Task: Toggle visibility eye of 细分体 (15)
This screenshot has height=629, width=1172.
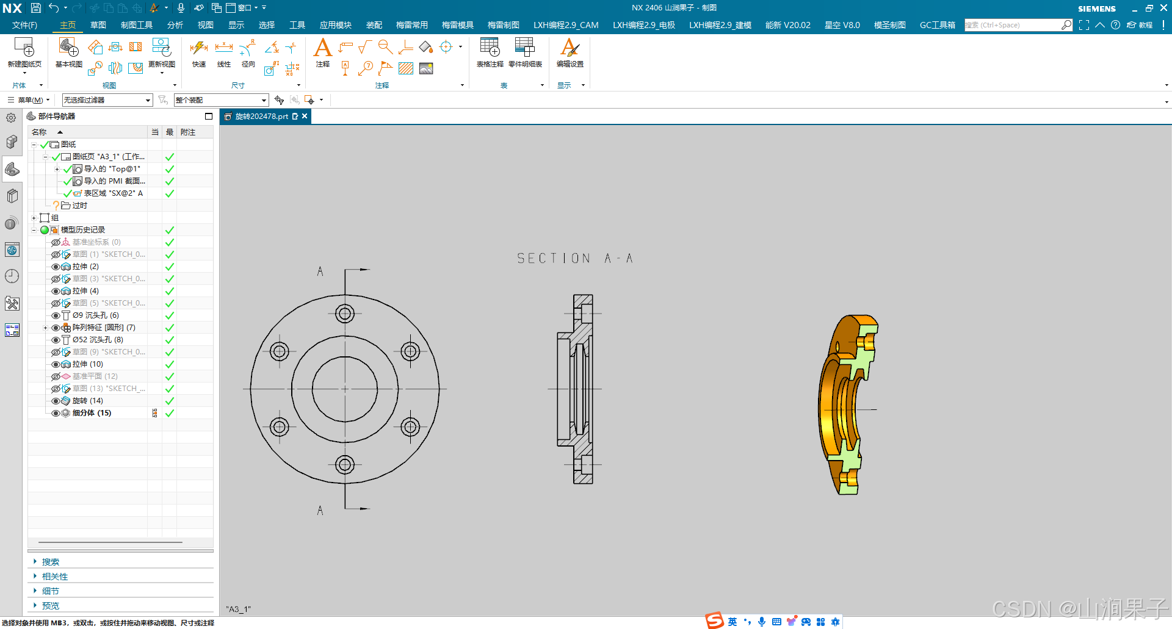Action: 56,413
